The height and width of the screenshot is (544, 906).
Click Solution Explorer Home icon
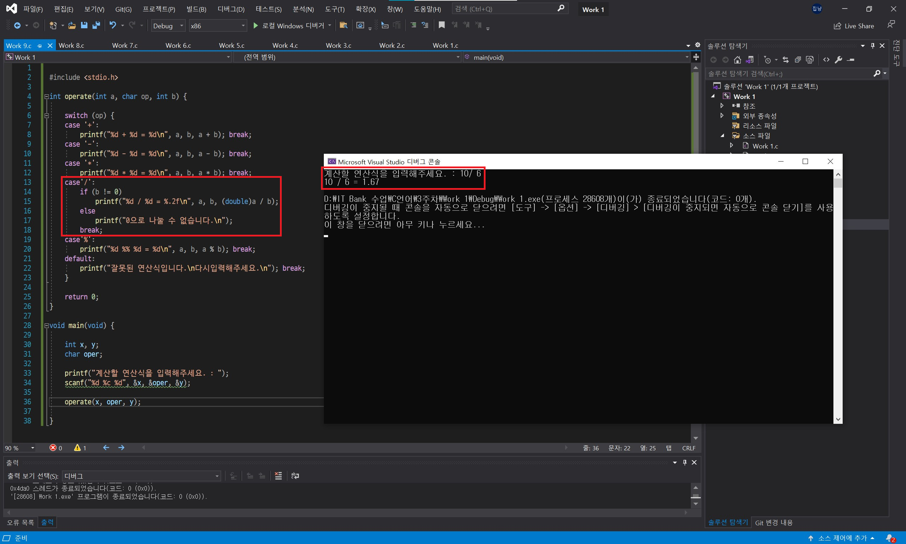(x=737, y=60)
